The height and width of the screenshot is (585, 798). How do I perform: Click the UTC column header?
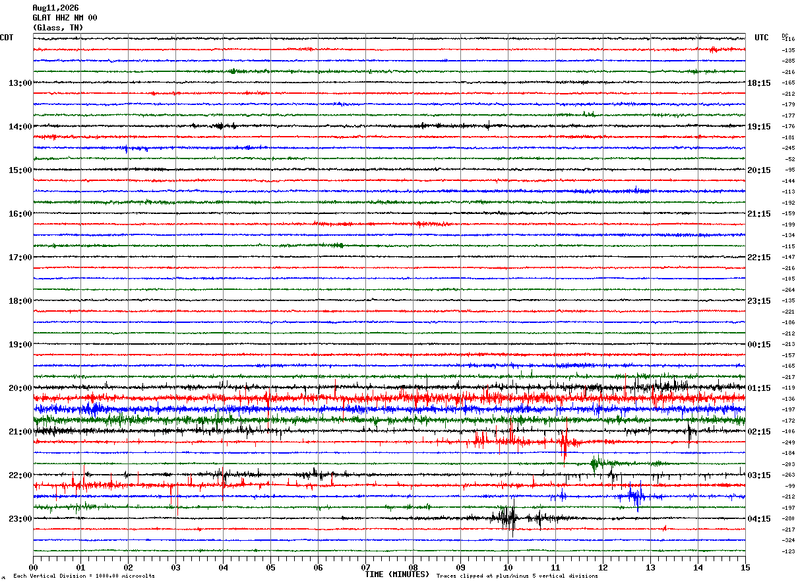pos(762,38)
